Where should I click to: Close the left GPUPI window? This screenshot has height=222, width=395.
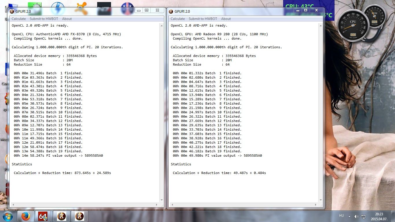[157, 10]
